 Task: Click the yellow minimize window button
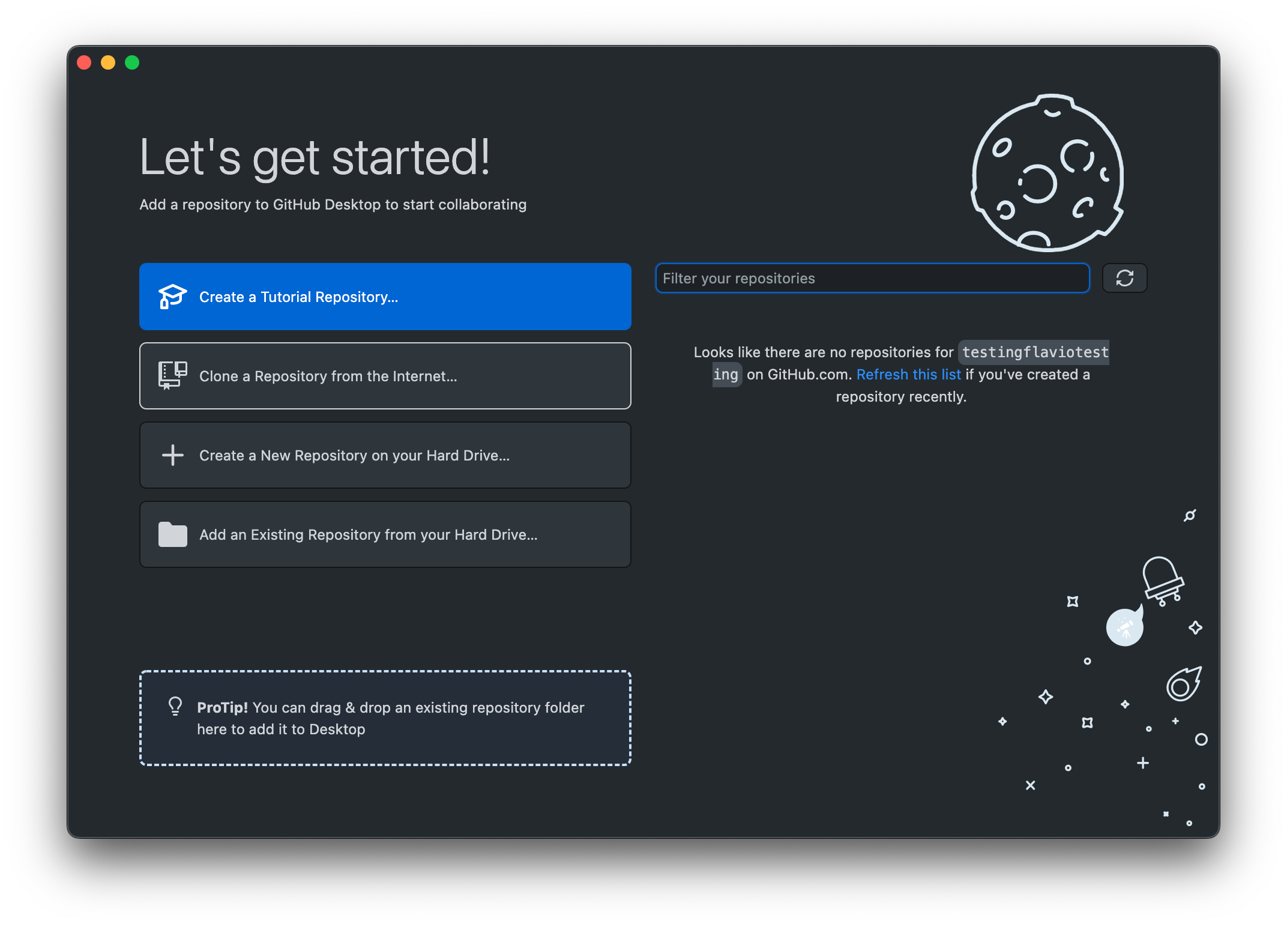click(x=108, y=62)
